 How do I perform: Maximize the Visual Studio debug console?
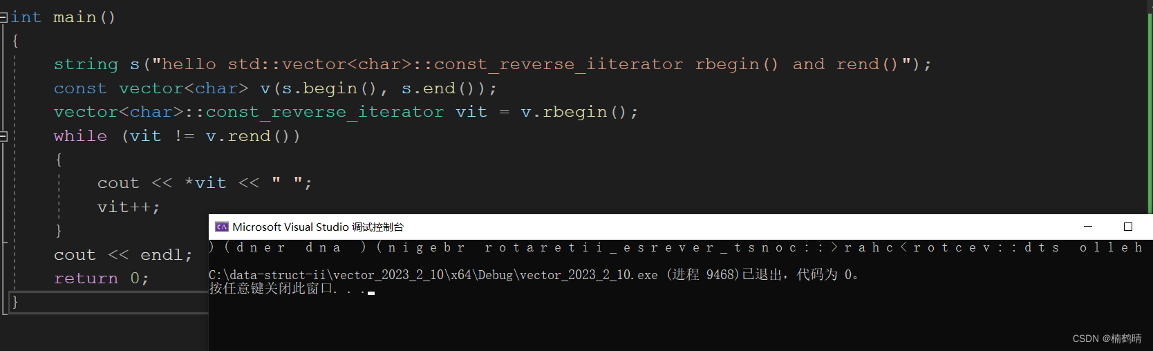tap(1127, 227)
